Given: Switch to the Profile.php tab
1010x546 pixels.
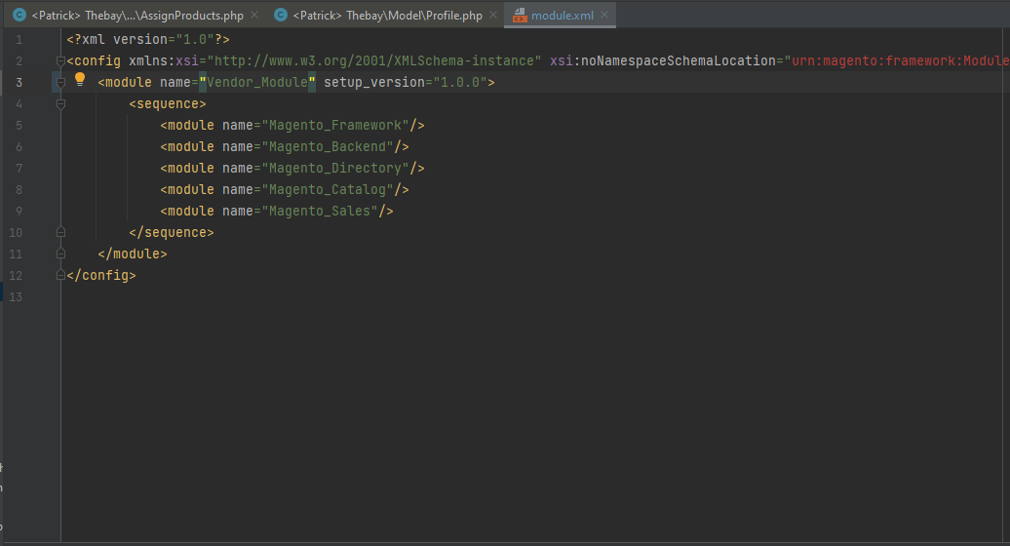Looking at the screenshot, I should tap(386, 15).
